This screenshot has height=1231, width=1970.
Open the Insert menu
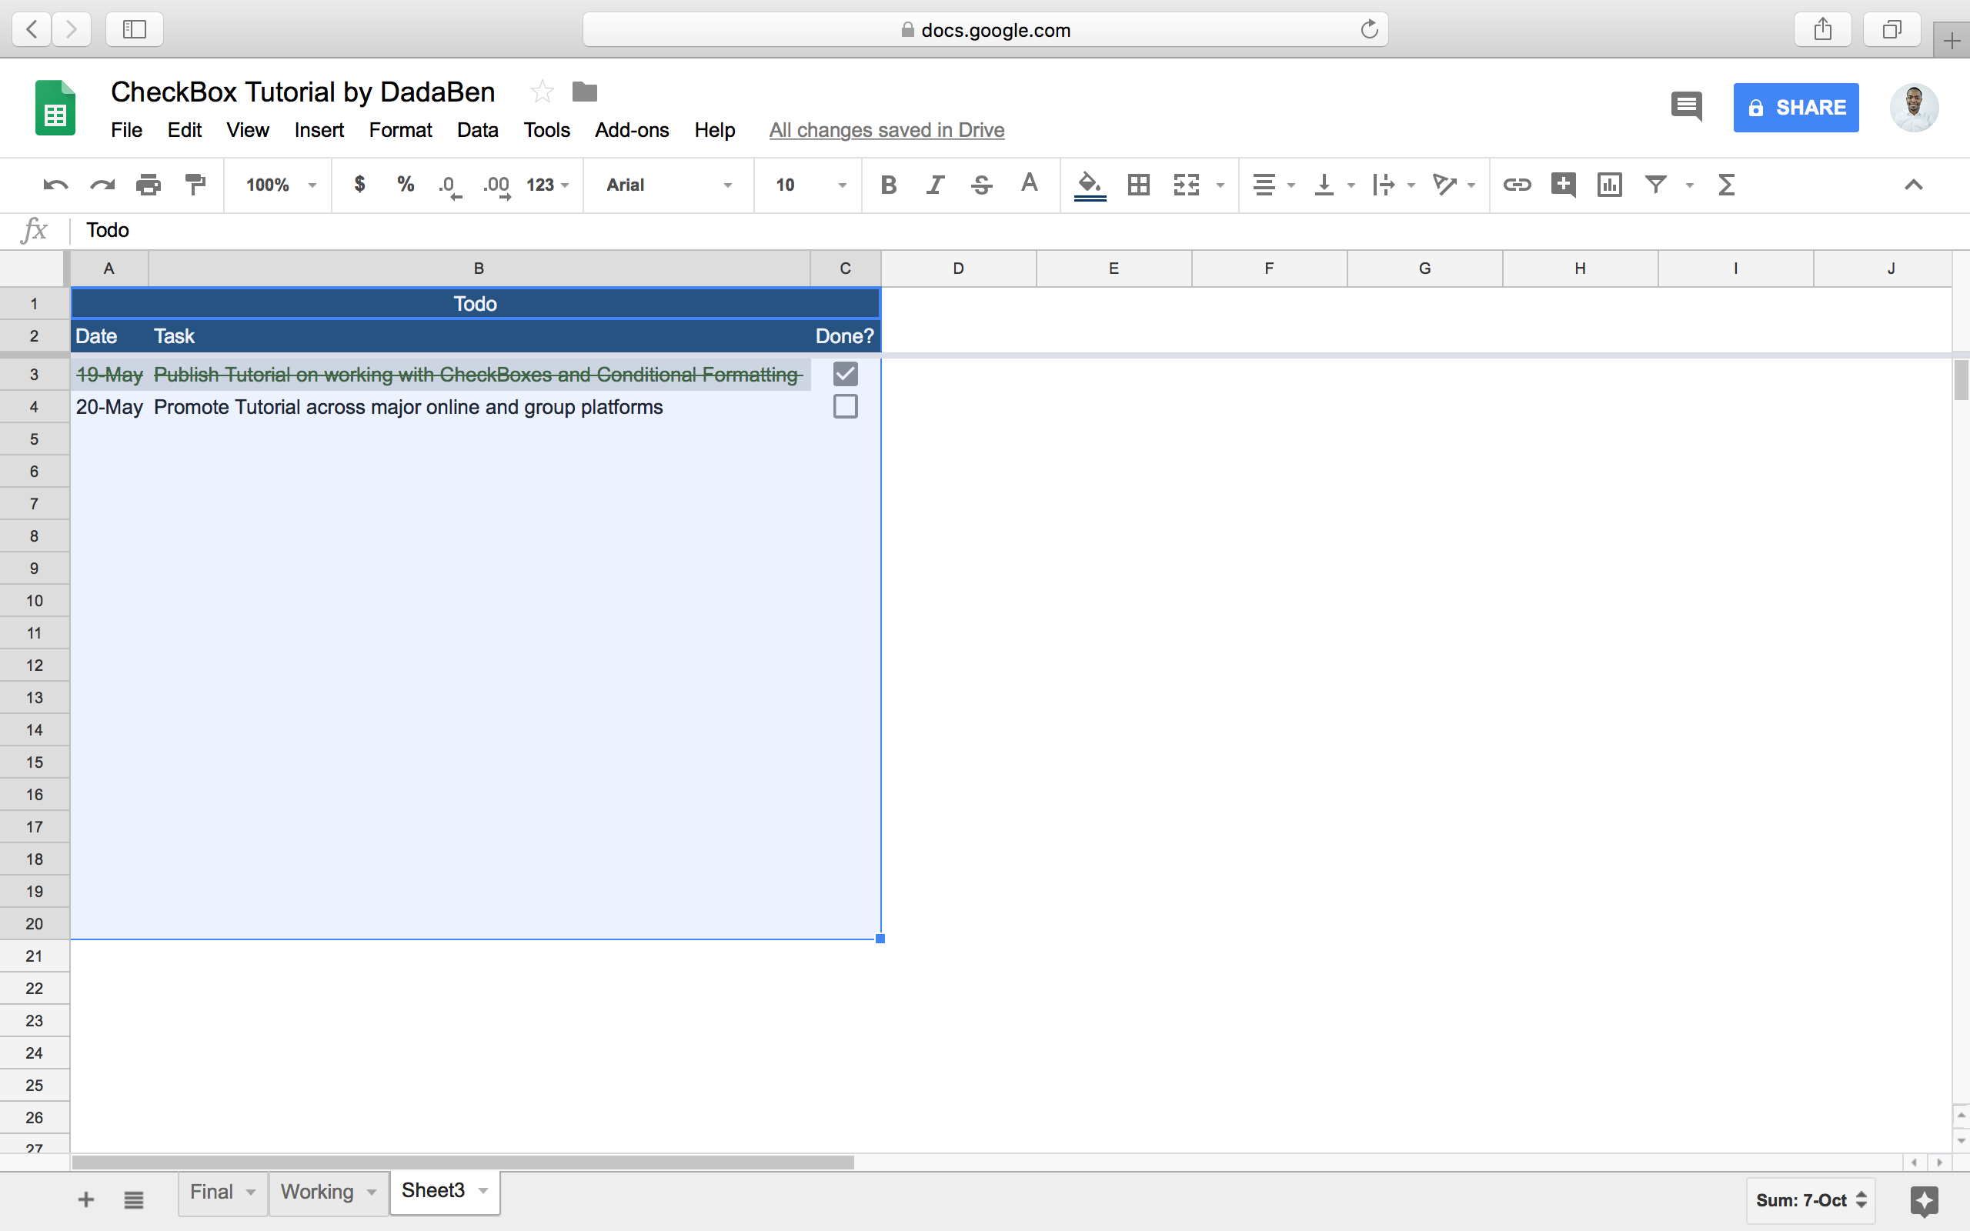(319, 130)
